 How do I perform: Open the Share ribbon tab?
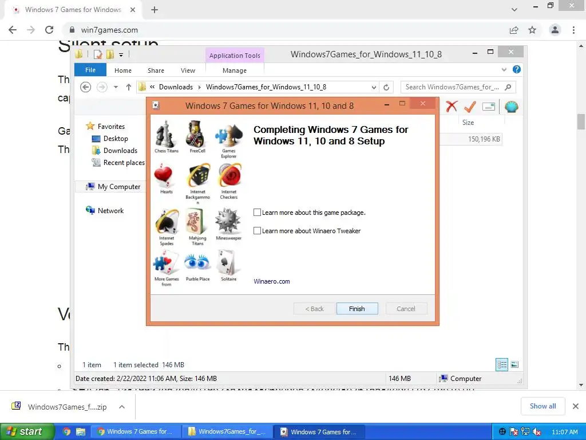point(156,70)
